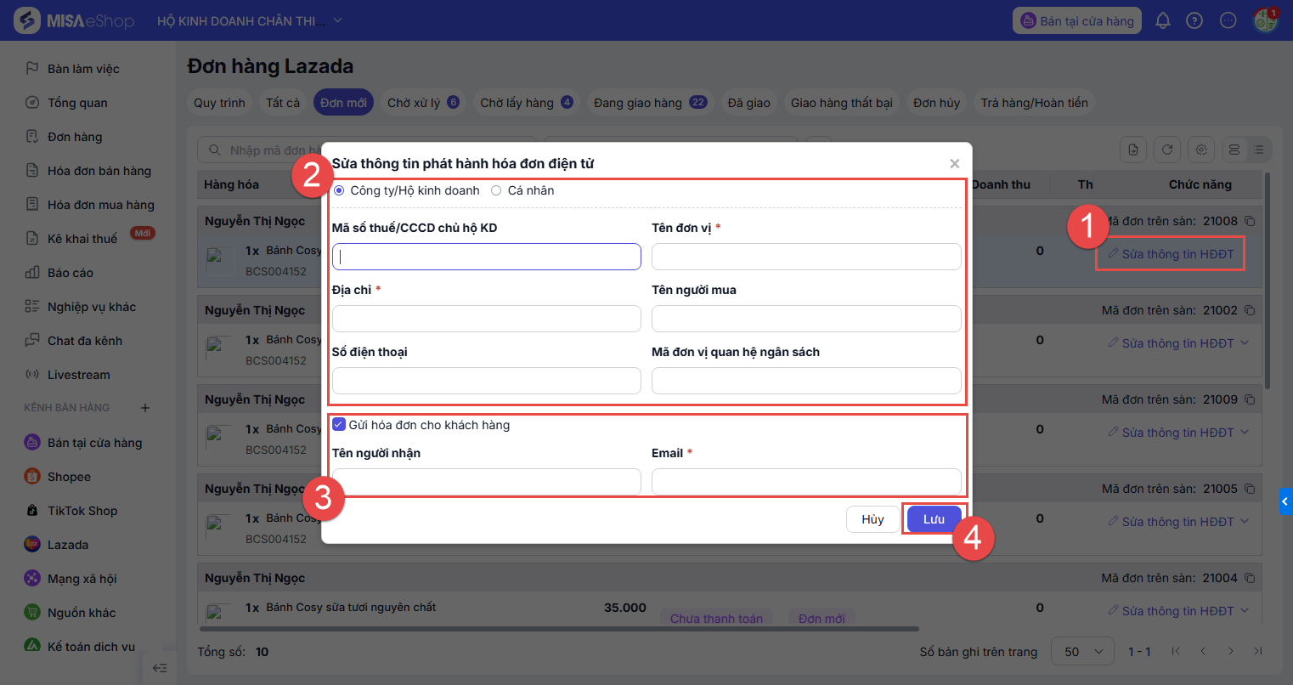Open the records per page dropdown showing 50
Screen dimensions: 1293x685
click(x=1082, y=652)
